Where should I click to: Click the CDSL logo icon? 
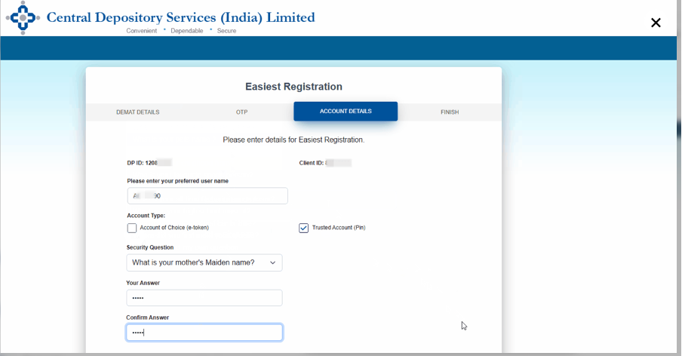(x=23, y=17)
